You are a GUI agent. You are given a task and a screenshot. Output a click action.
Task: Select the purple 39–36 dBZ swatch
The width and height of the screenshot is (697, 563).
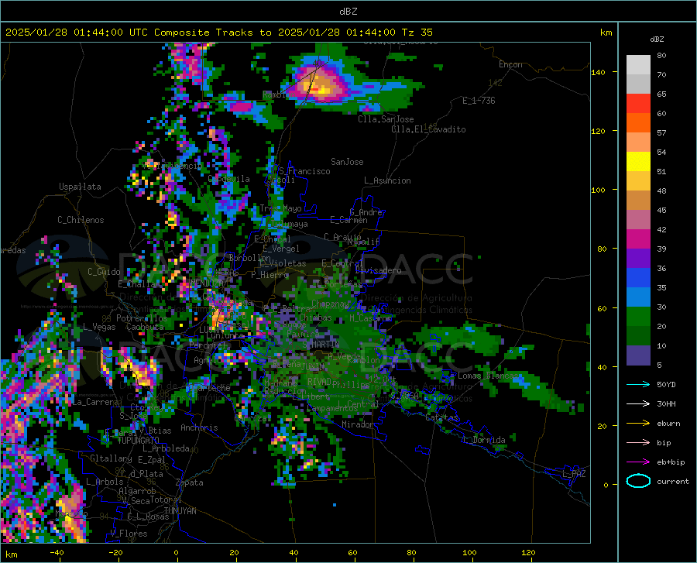coord(638,259)
